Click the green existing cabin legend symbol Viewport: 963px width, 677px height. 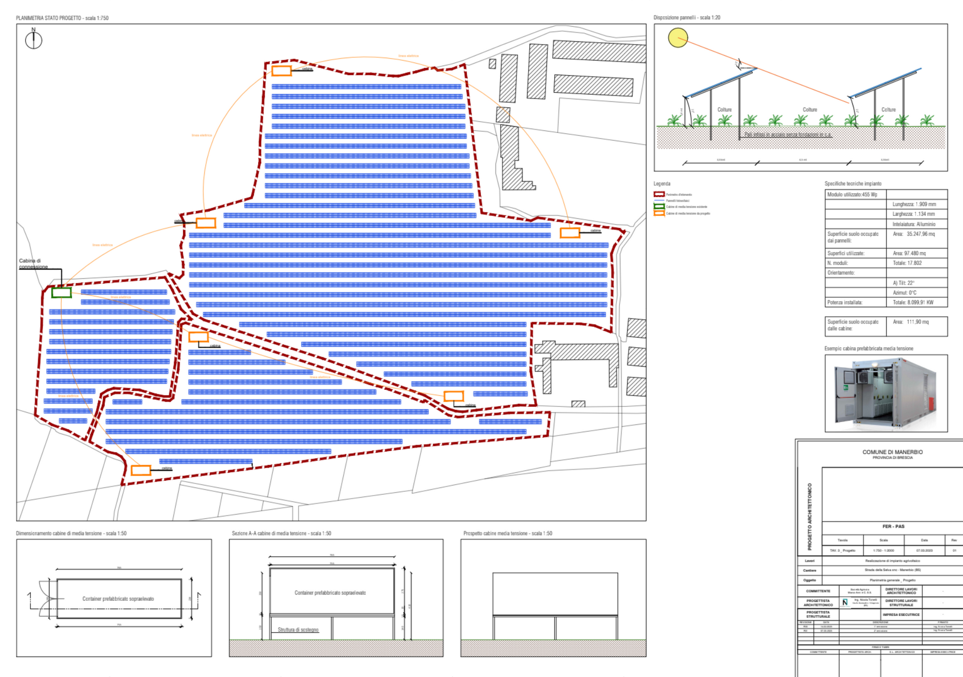click(x=659, y=206)
